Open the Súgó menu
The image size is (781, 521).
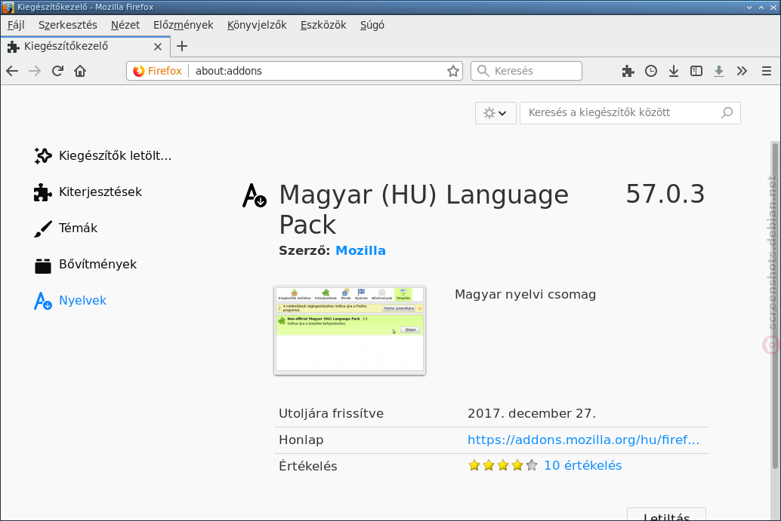pos(372,25)
